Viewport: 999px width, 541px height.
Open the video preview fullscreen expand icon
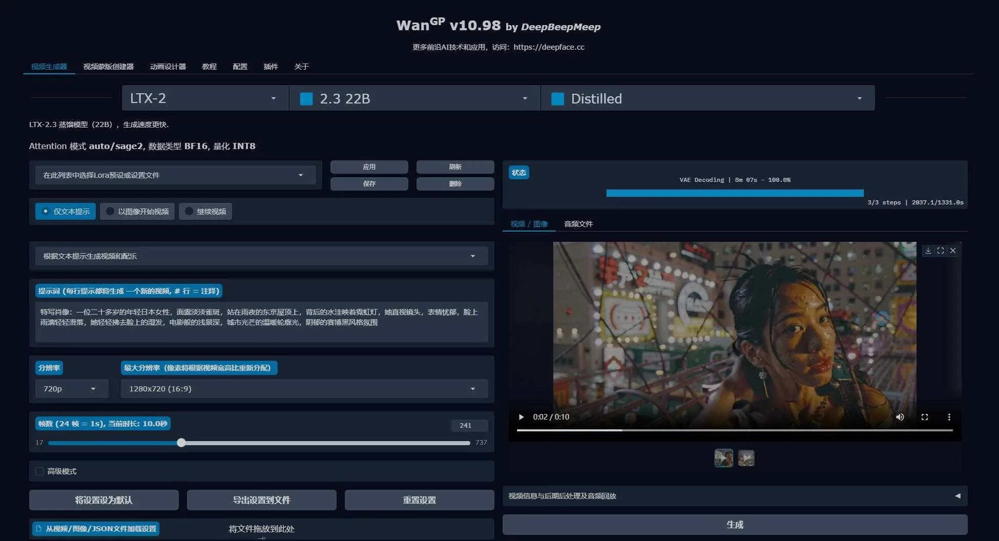tap(941, 251)
